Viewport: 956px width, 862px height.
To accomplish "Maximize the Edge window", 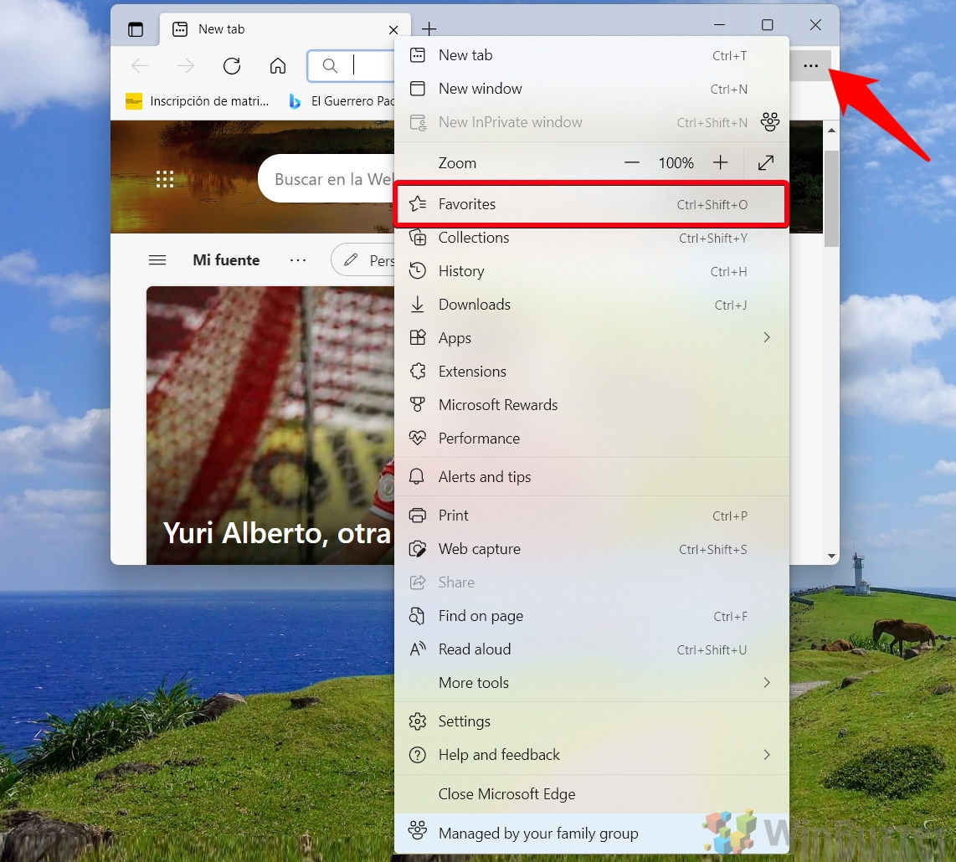I will tap(767, 25).
